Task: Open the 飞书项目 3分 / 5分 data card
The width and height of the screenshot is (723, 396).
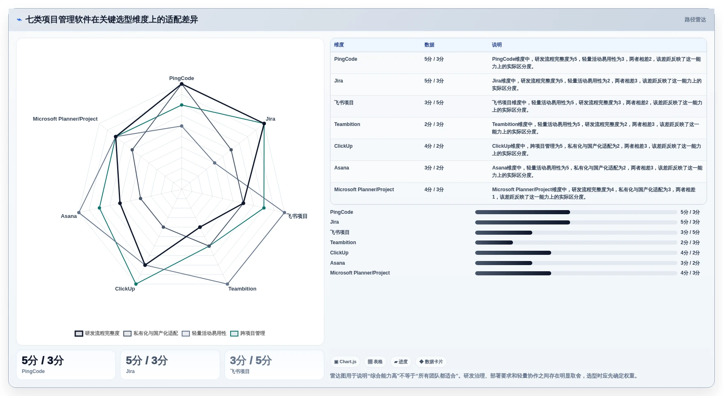Action: tap(274, 365)
